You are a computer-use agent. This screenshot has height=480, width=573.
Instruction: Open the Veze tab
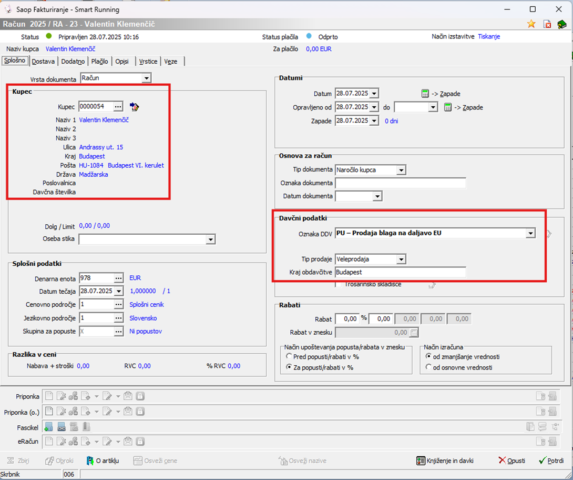point(171,62)
